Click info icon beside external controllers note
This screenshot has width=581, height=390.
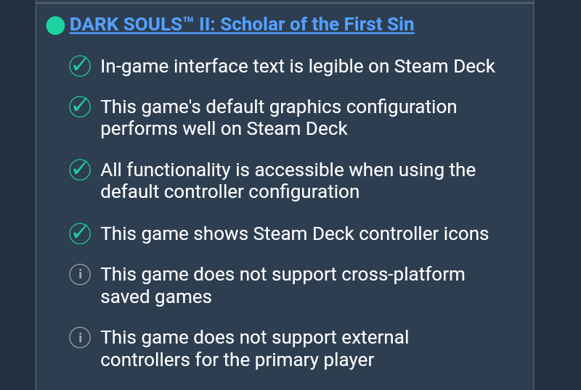click(79, 338)
